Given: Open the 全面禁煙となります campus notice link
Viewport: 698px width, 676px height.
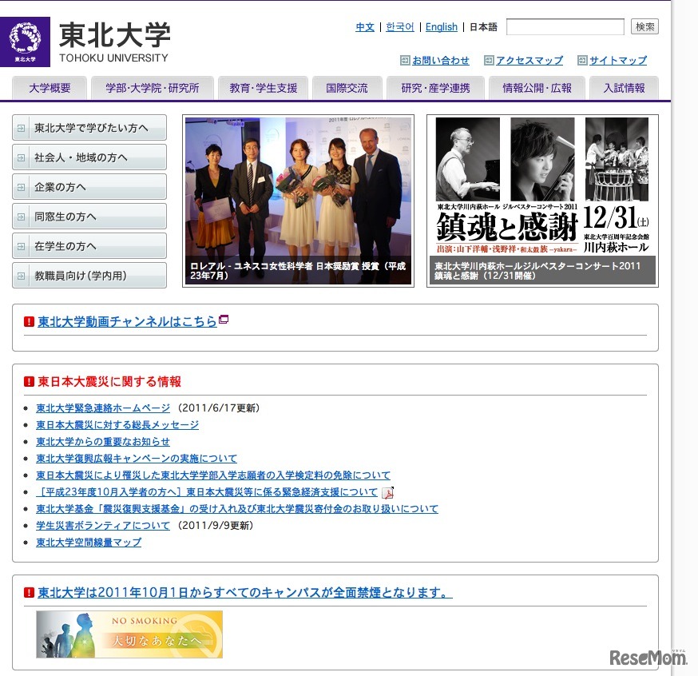Looking at the screenshot, I should tap(245, 593).
